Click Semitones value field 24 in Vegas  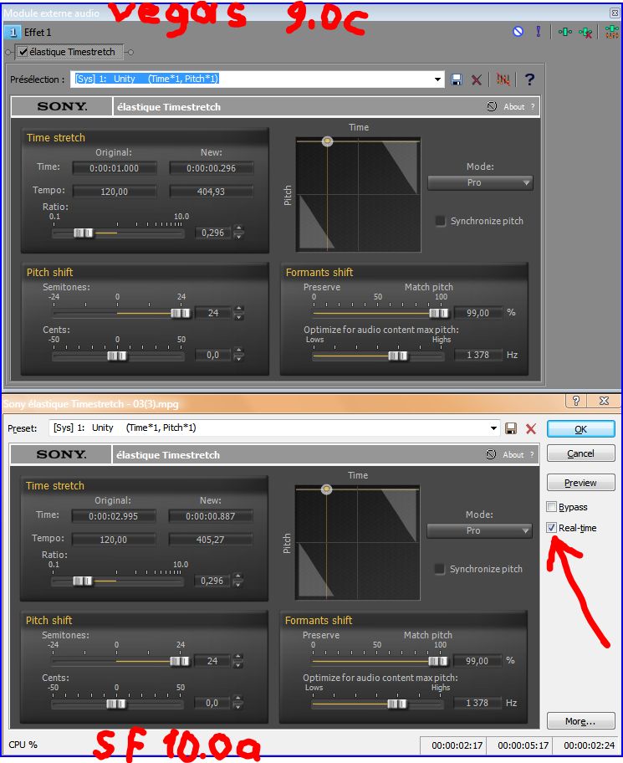tap(213, 313)
